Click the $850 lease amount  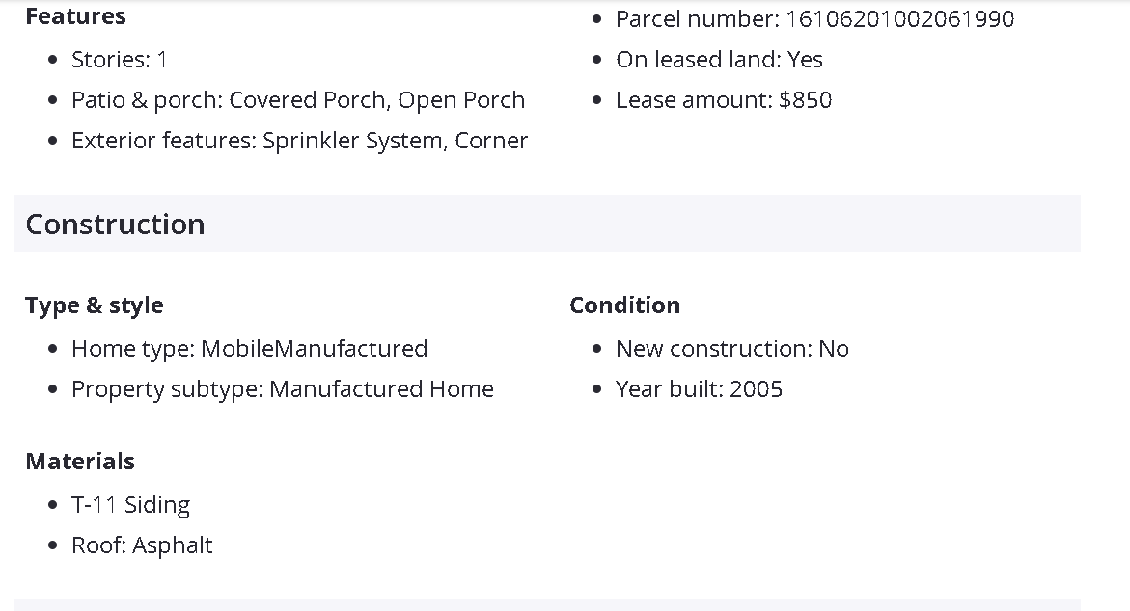pyautogui.click(x=805, y=100)
